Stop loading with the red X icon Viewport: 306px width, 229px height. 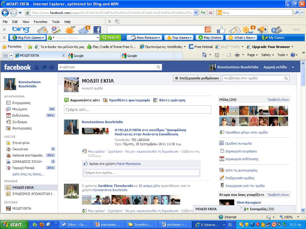click(x=211, y=13)
